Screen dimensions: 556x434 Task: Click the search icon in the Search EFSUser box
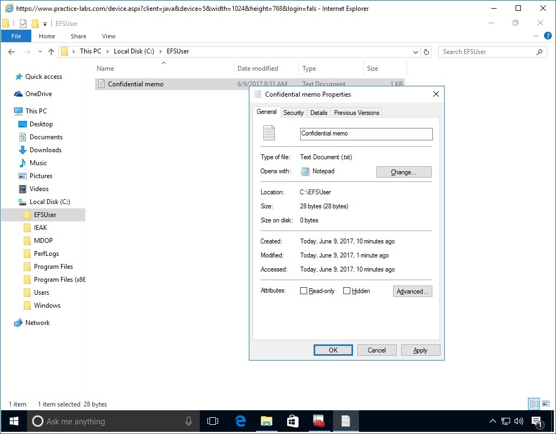(x=540, y=51)
